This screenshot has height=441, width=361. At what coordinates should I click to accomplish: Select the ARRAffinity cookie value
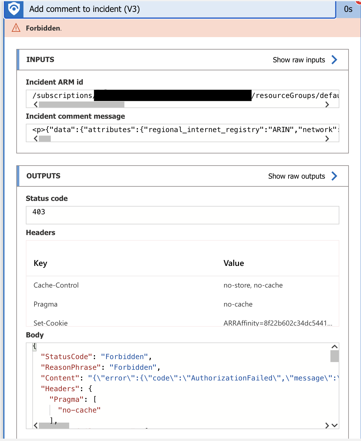[278, 323]
